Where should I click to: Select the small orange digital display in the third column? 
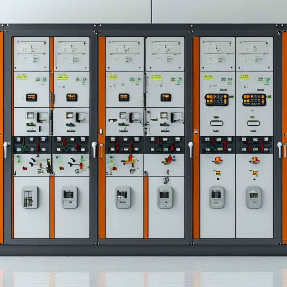124,97
